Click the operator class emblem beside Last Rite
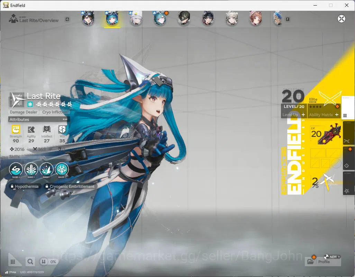The image size is (355, 277). click(x=17, y=100)
